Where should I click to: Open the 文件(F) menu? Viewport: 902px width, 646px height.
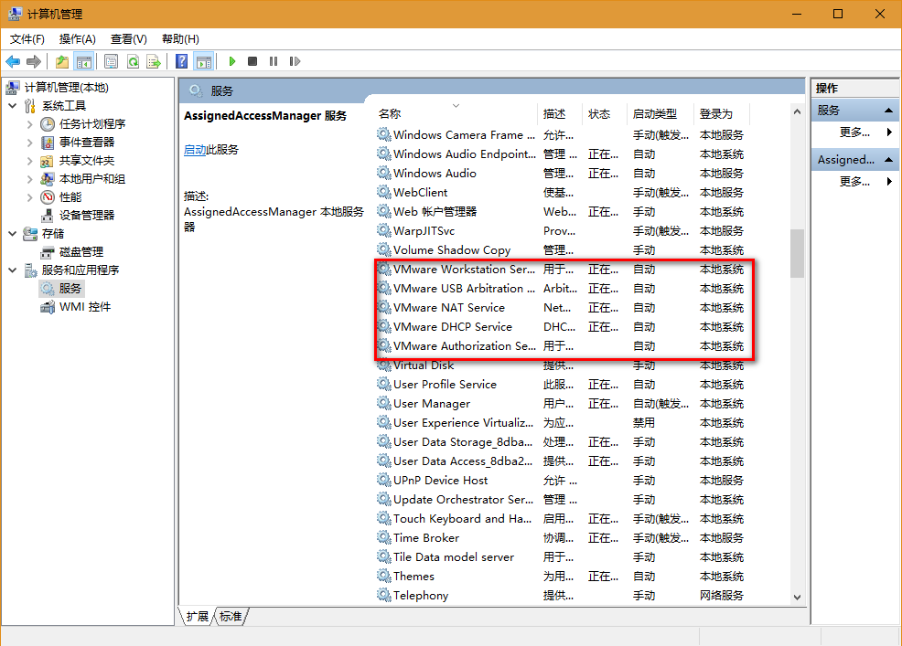coord(27,39)
